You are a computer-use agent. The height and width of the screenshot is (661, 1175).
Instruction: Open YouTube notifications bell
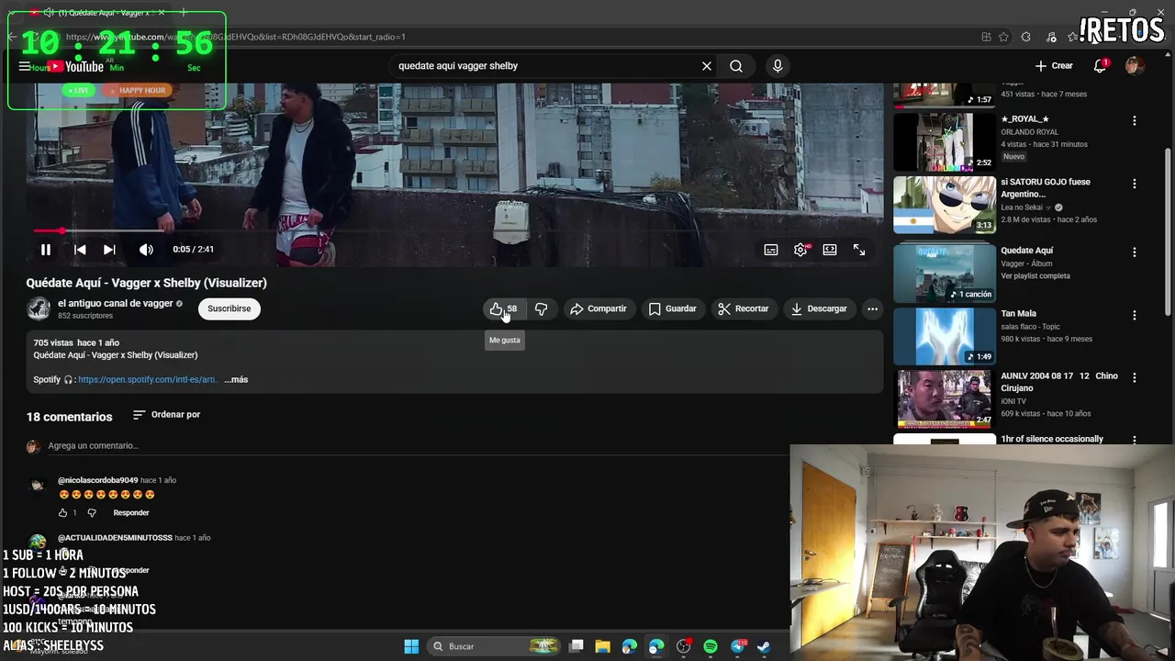click(1100, 66)
